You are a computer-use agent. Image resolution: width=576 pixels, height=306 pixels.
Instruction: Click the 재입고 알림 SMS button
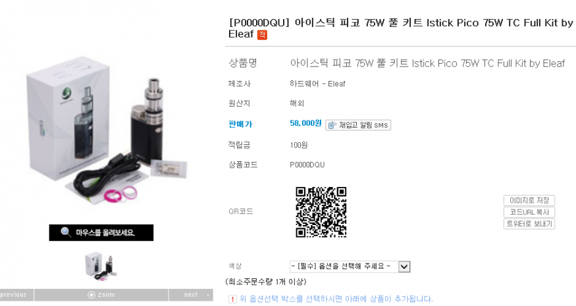click(x=358, y=125)
